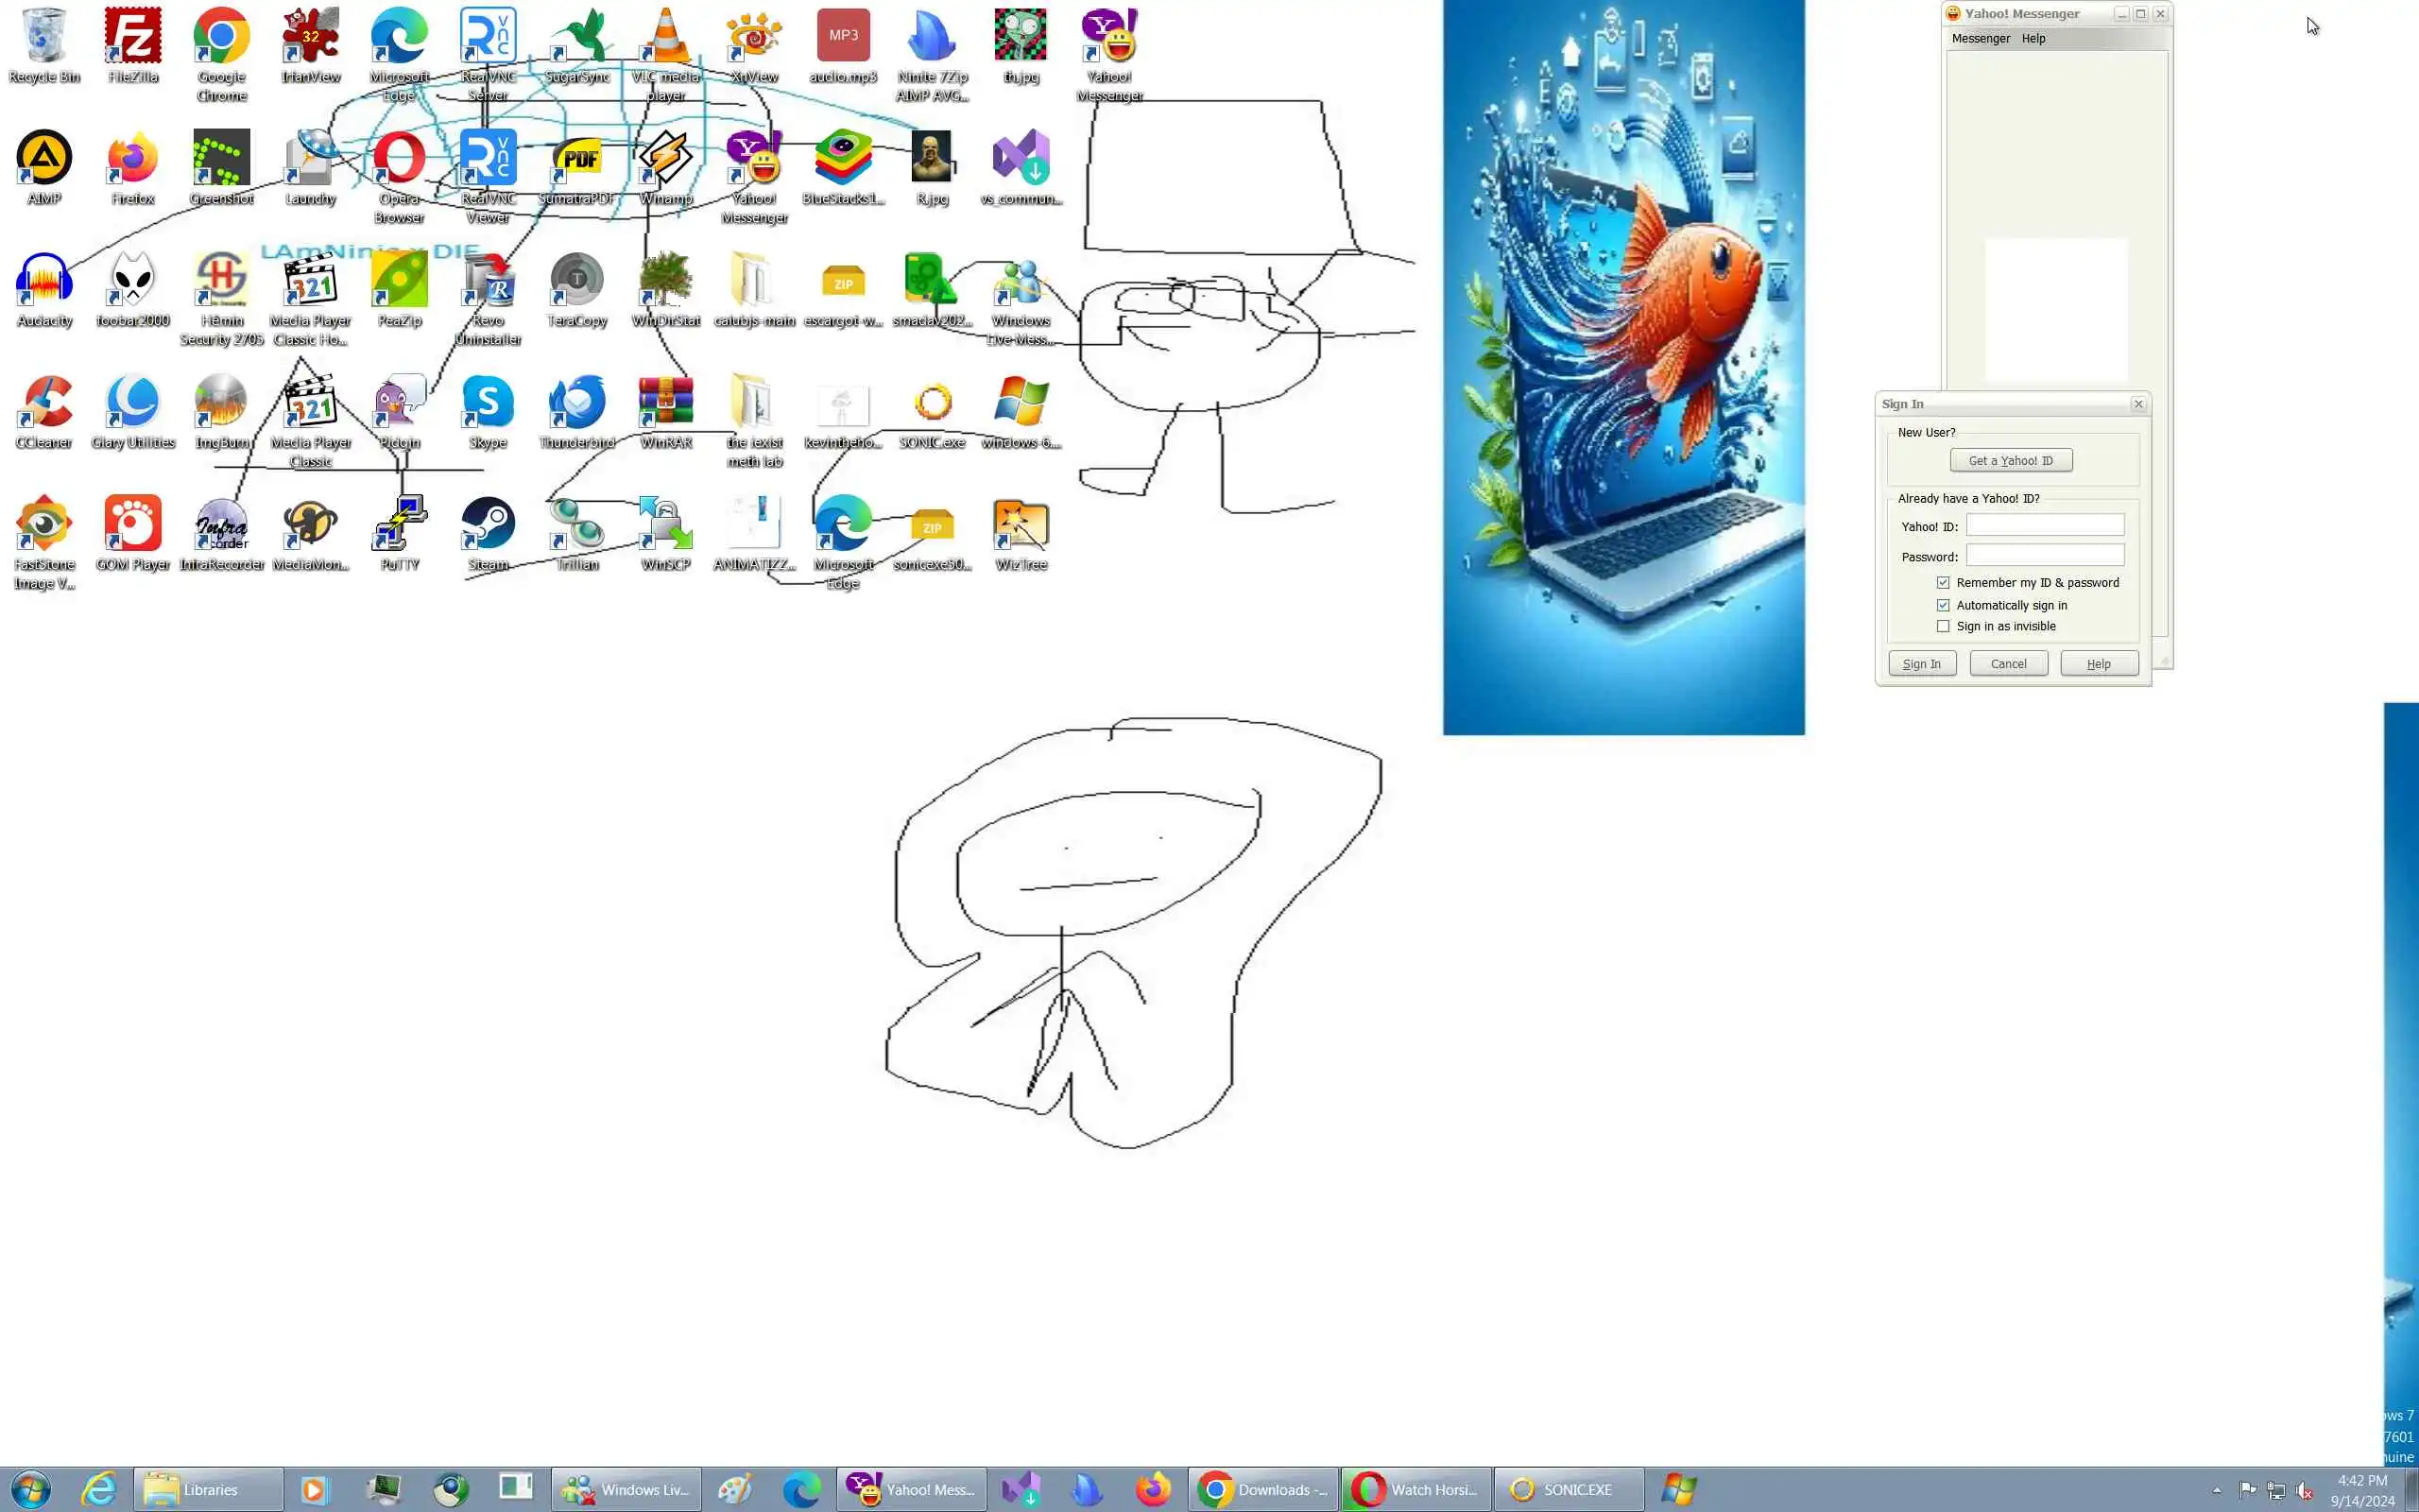2419x1512 pixels.
Task: Click the Get a Yahoo! ID button
Action: [x=2010, y=461]
